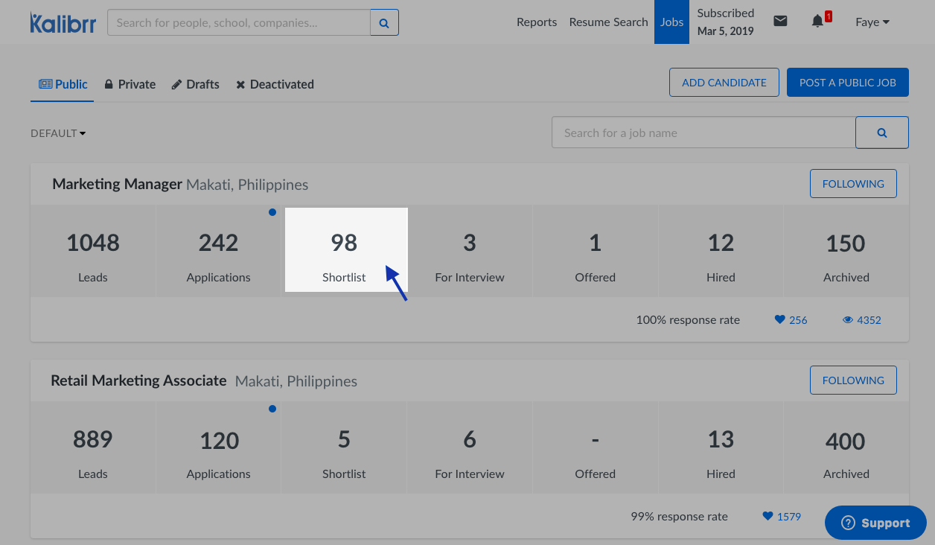Click the job name search button
Viewport: 935px width, 545px height.
(881, 133)
